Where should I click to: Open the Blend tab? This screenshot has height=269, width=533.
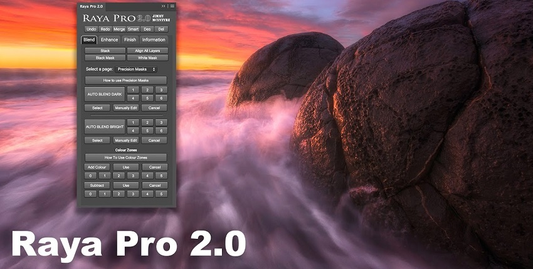coord(89,40)
